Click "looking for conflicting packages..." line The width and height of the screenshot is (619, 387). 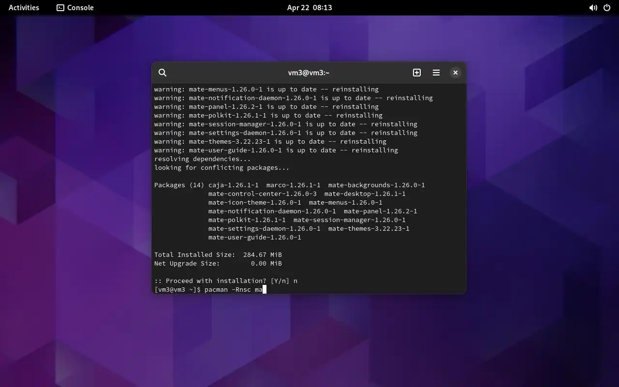point(222,168)
